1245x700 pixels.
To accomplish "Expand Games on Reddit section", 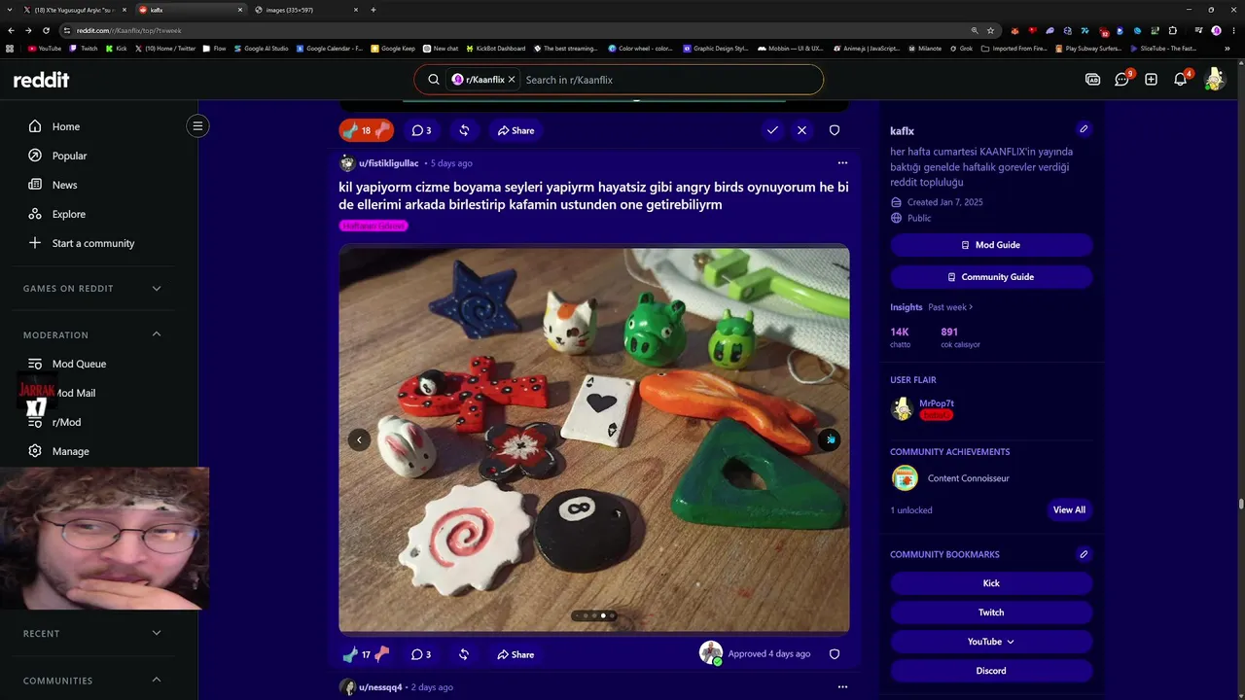I will click(157, 289).
